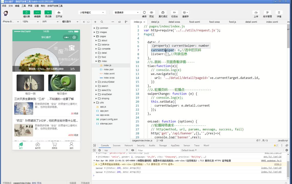Click index.js:29 source link in console
Screen dimensions: 292x184
point(271,168)
